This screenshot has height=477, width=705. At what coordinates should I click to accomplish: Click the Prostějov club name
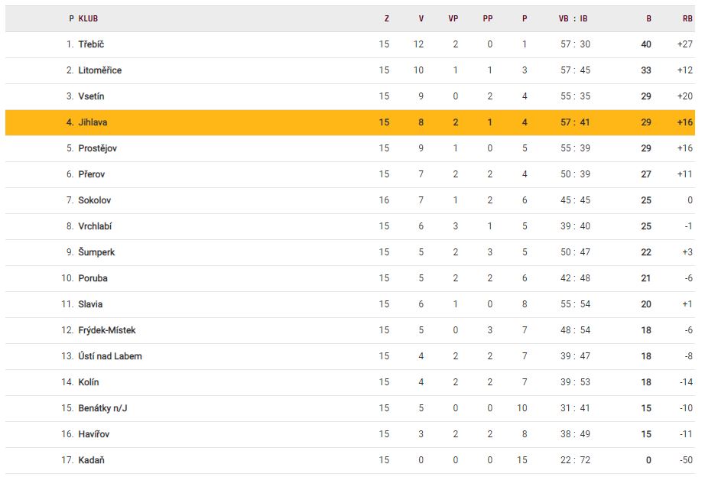point(97,148)
